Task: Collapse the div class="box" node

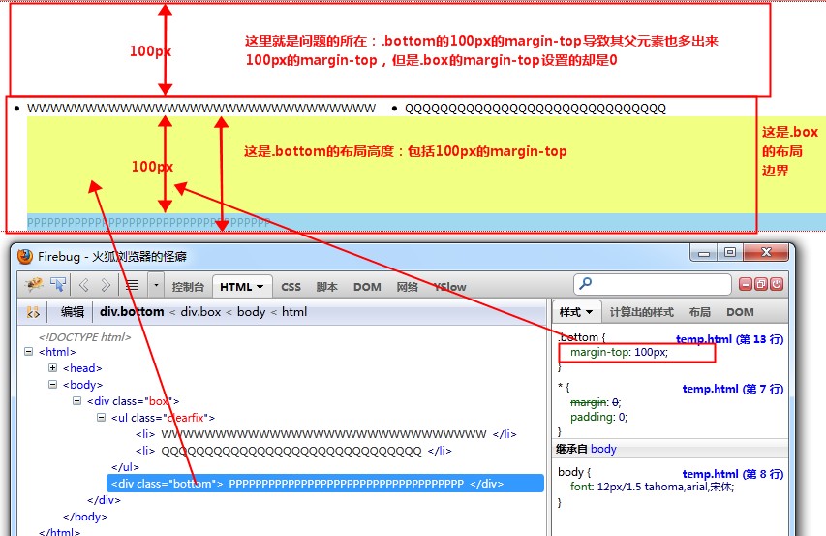Action: pyautogui.click(x=76, y=400)
